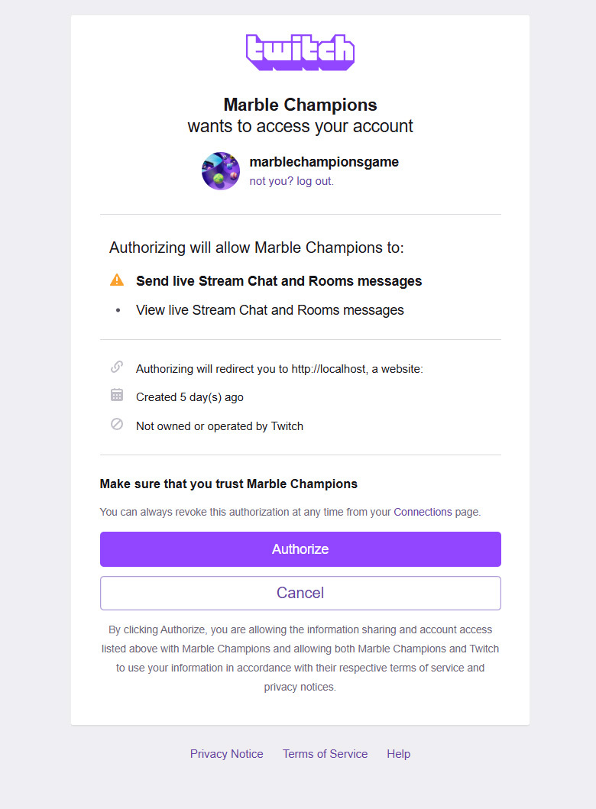This screenshot has width=596, height=809.
Task: Click the Marble Champions heading title
Action: pos(300,105)
